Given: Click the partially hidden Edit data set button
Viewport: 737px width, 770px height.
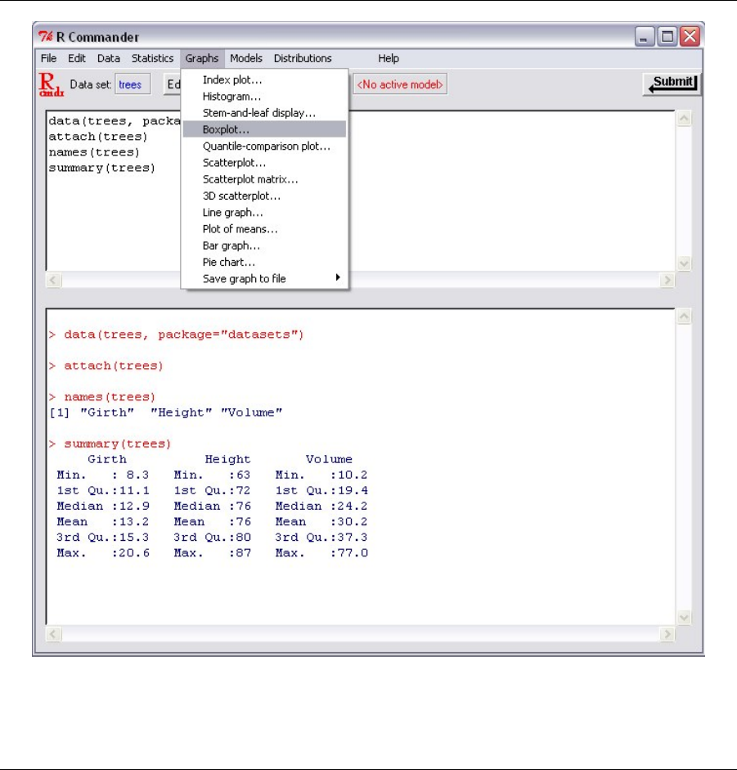Looking at the screenshot, I should 173,84.
